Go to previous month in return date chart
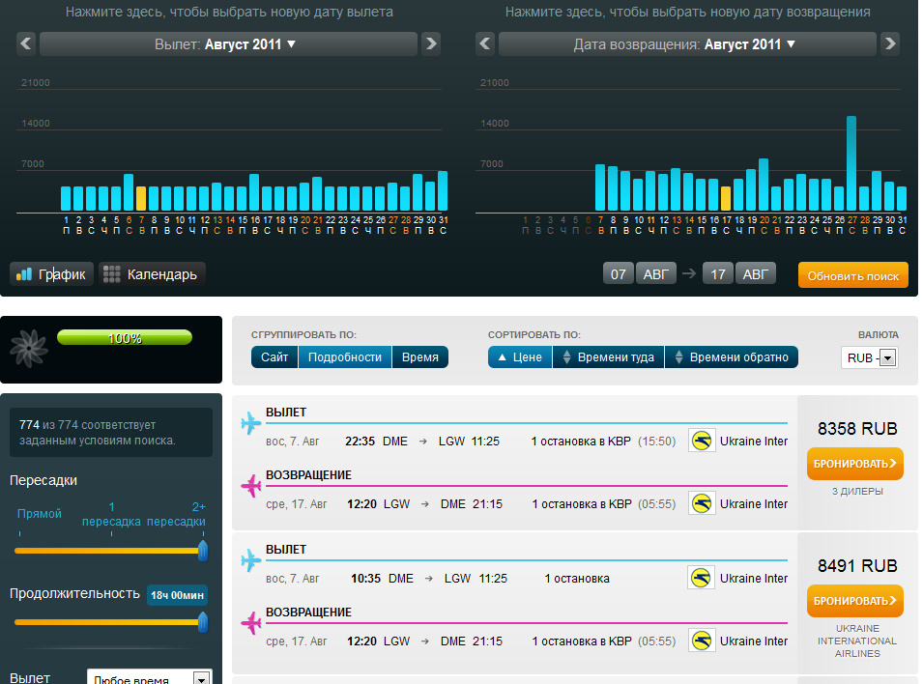The height and width of the screenshot is (684, 923). point(485,43)
